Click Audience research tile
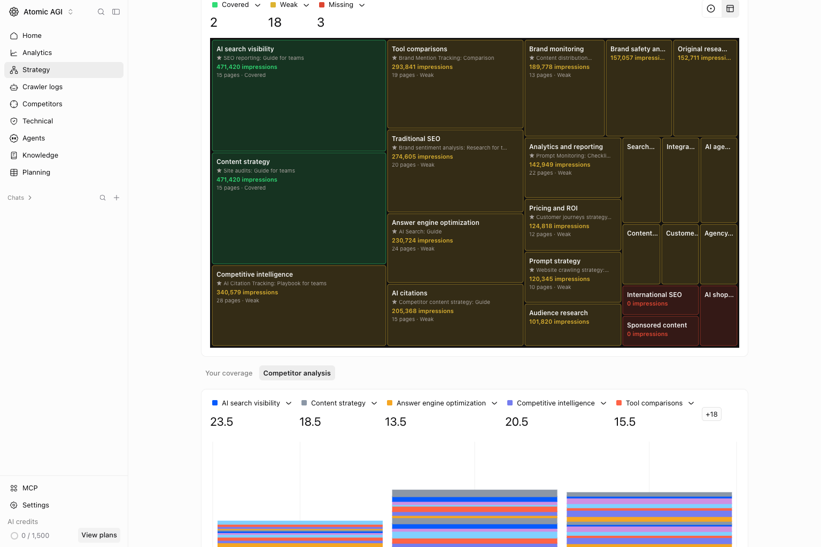The height and width of the screenshot is (547, 821). point(572,325)
